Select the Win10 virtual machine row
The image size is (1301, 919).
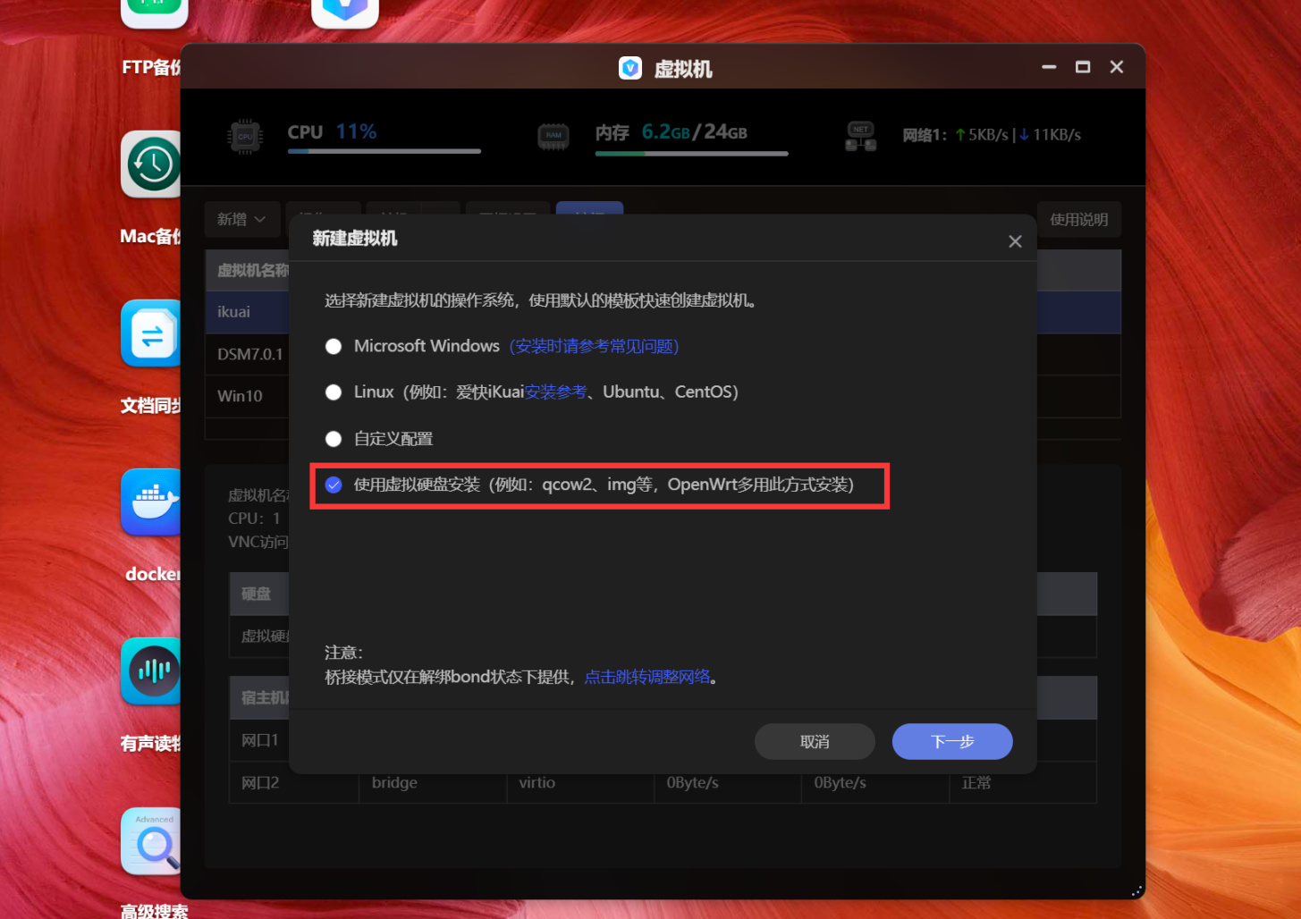point(663,396)
